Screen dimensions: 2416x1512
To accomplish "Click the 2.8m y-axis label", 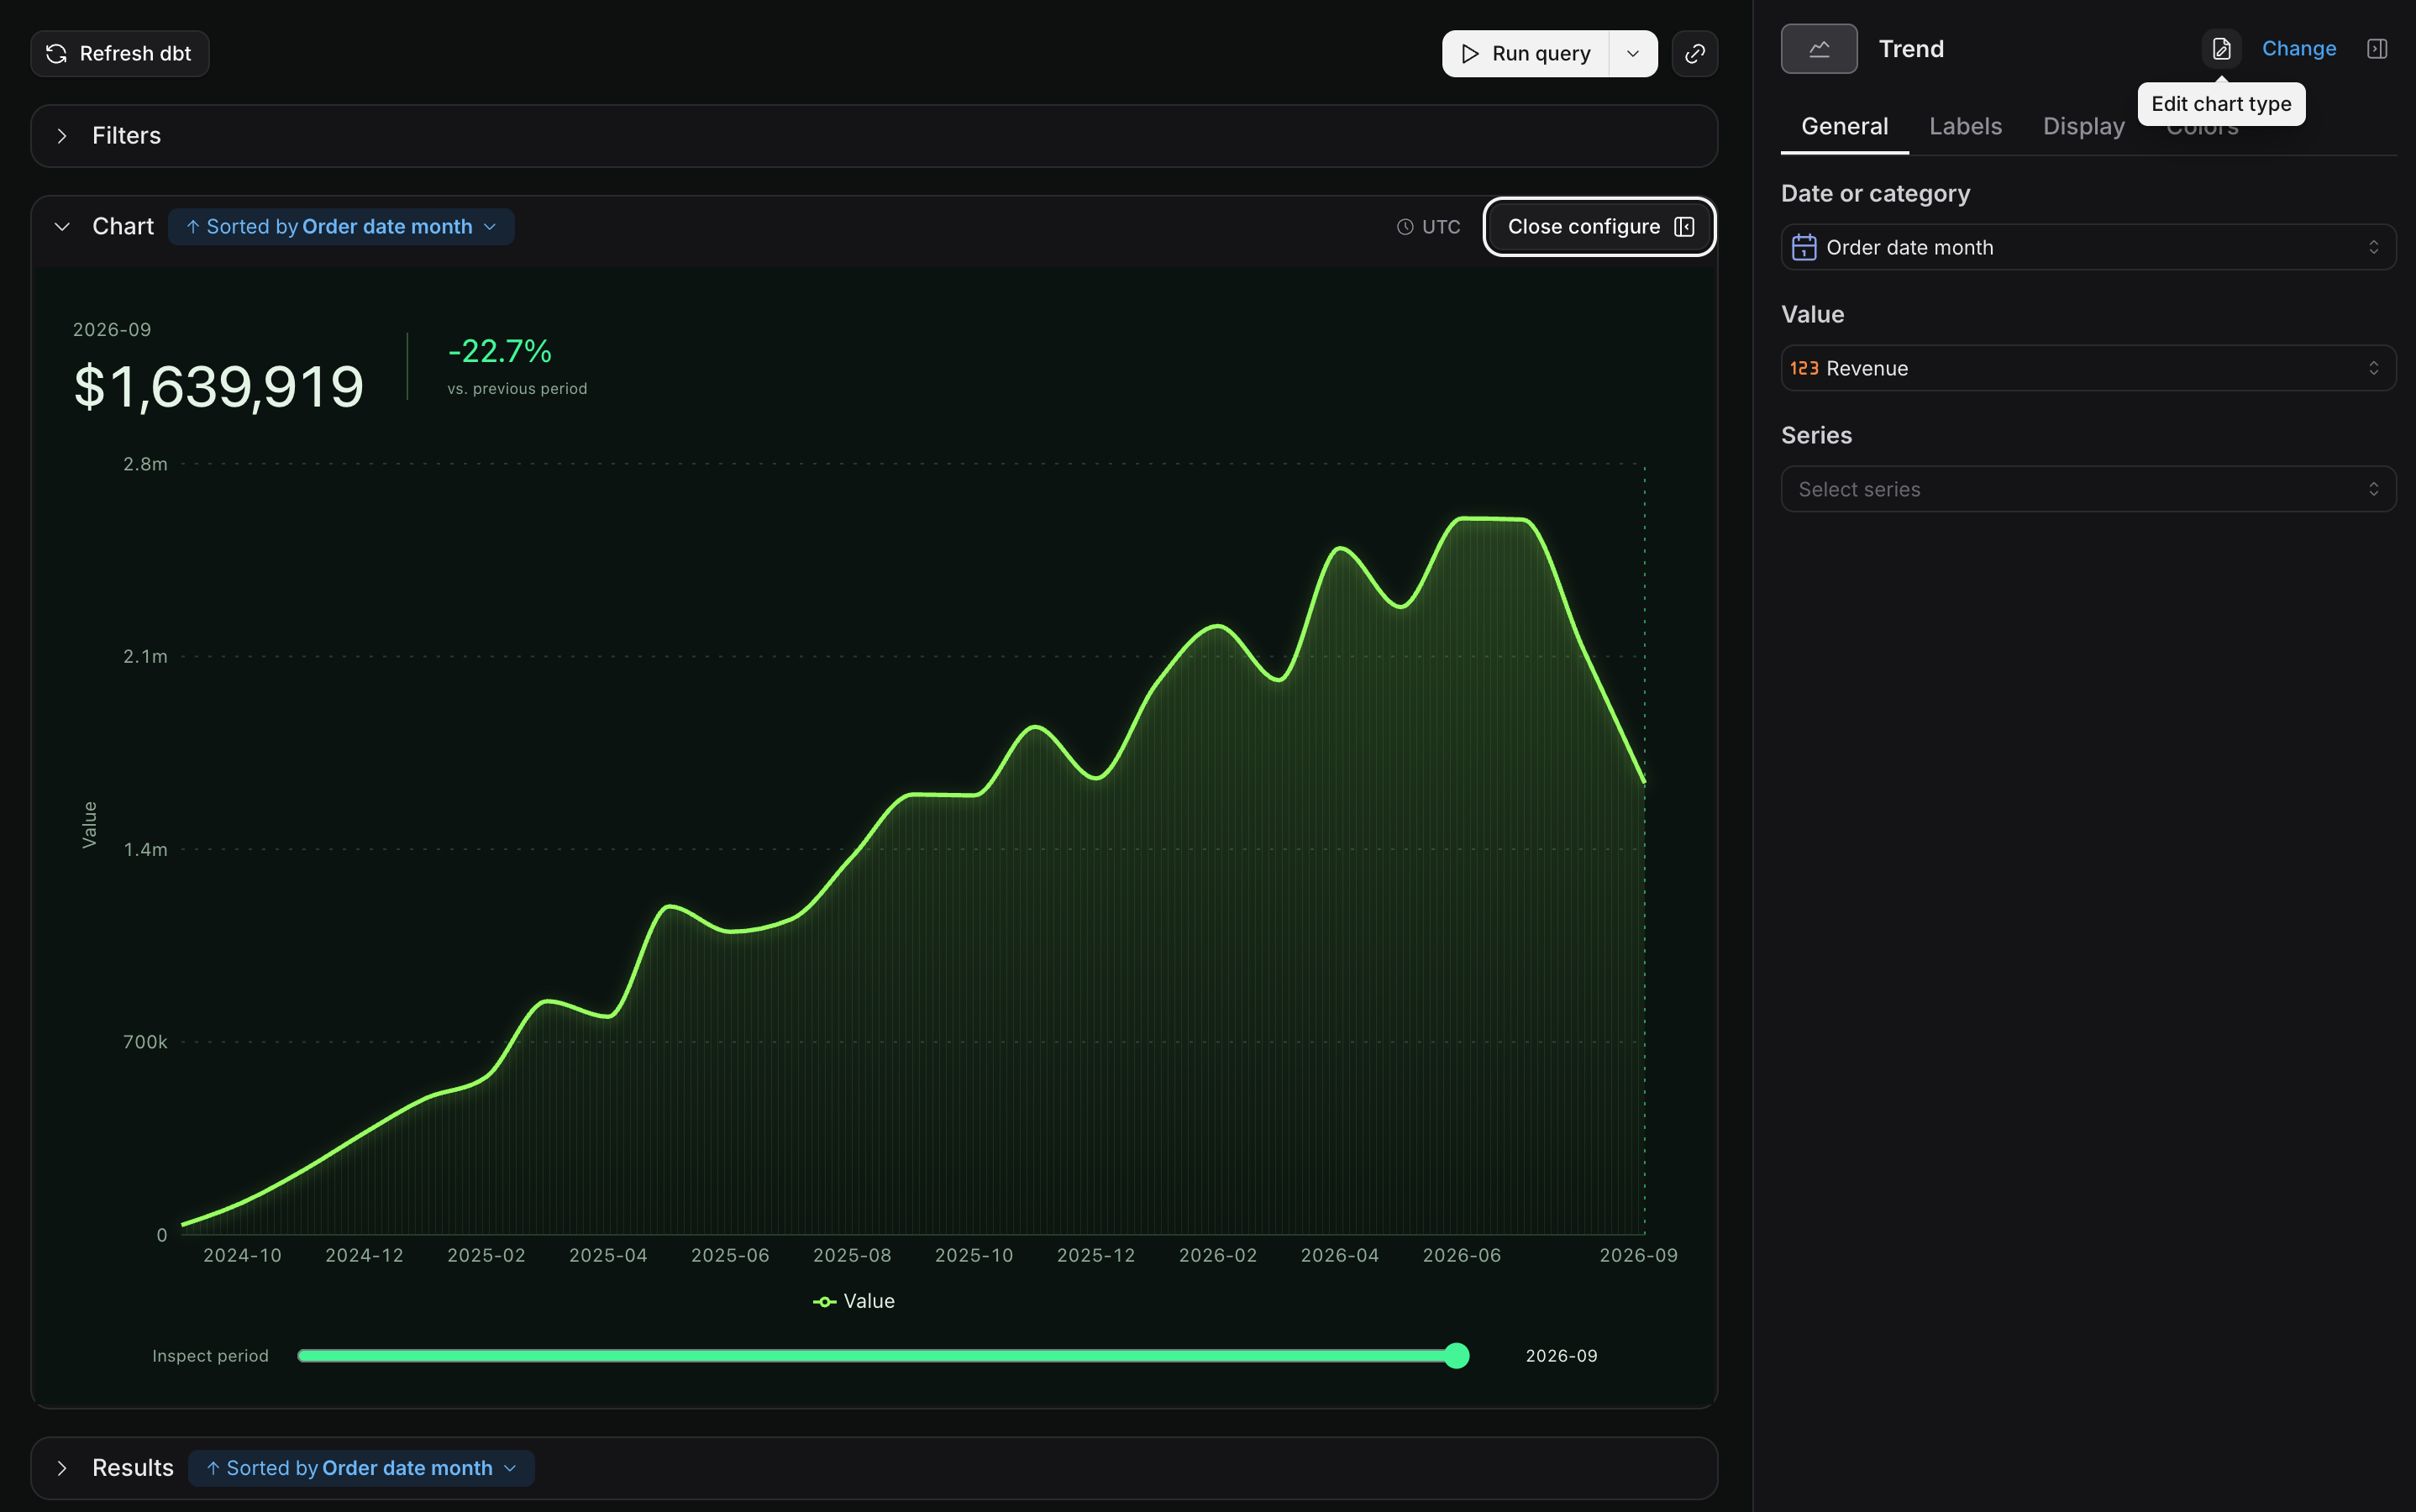I will pos(145,464).
